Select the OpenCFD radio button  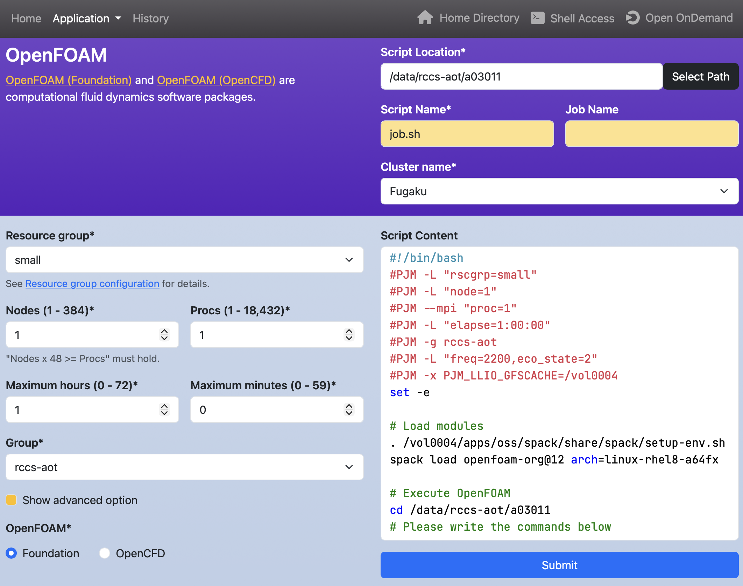105,553
